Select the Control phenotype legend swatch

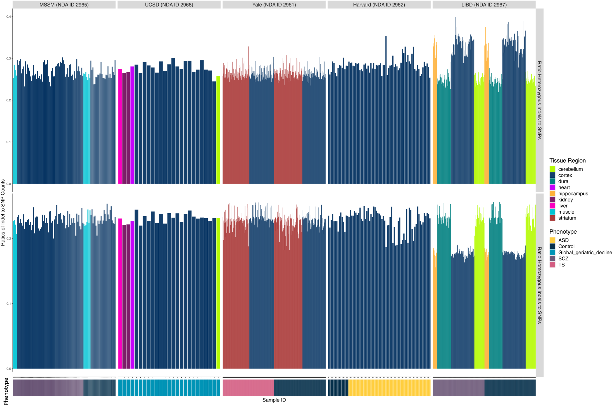(x=552, y=247)
